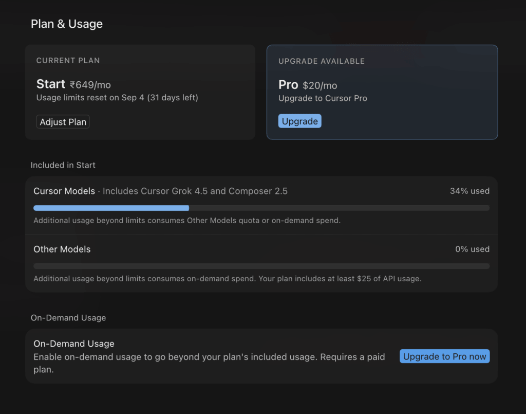The height and width of the screenshot is (414, 526).
Task: Click the 'Included in Start' section label
Action: pos(63,165)
